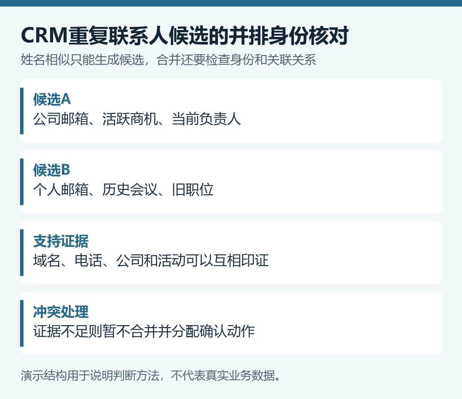Click the text 域名、电话、公司和活动可以互相印证
The image size is (462, 399).
[151, 260]
